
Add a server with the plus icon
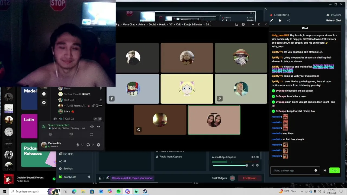tap(44, 94)
